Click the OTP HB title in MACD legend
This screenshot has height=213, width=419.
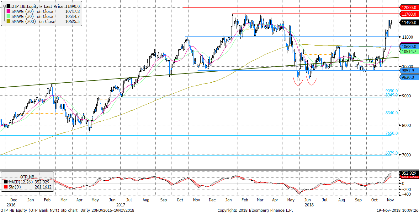[27, 177]
